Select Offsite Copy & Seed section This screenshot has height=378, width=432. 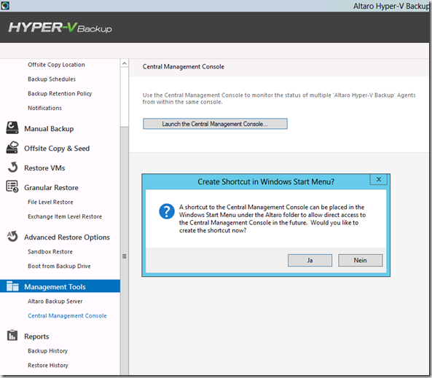57,149
